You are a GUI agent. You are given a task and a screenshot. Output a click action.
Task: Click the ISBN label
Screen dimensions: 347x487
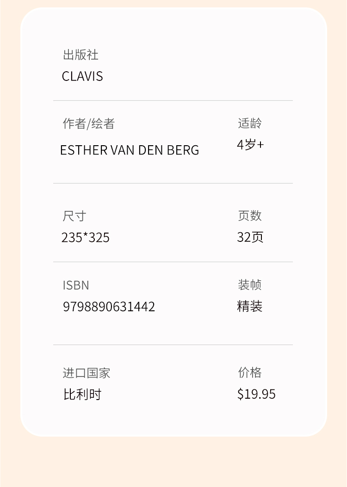tap(76, 285)
